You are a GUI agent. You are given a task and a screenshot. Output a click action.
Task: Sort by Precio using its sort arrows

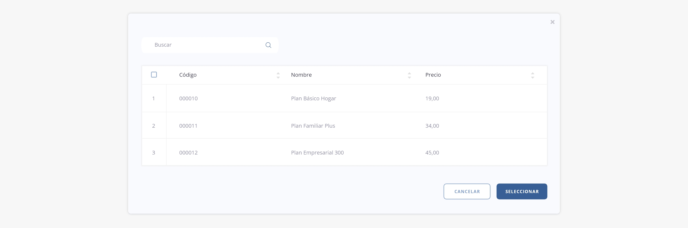[x=532, y=75]
